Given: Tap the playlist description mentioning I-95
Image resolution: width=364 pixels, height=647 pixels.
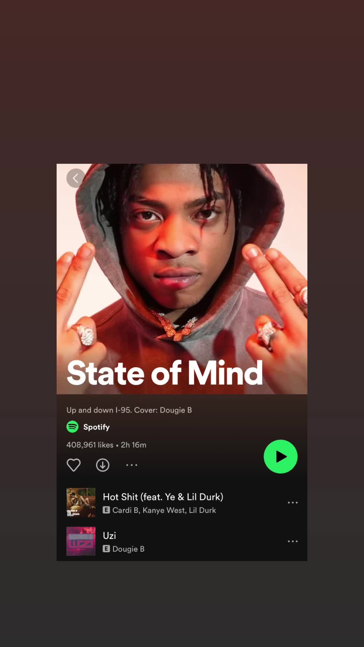Looking at the screenshot, I should [x=129, y=410].
